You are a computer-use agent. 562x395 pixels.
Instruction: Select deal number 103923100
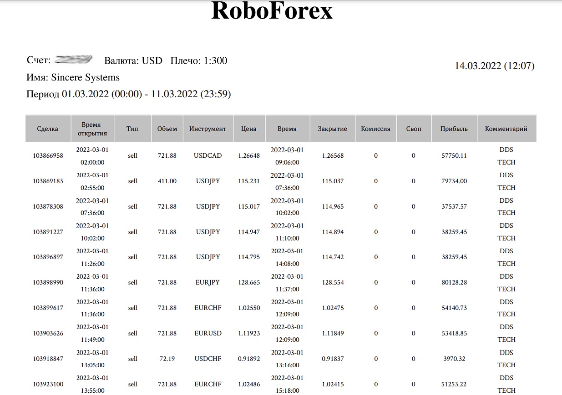pyautogui.click(x=48, y=385)
